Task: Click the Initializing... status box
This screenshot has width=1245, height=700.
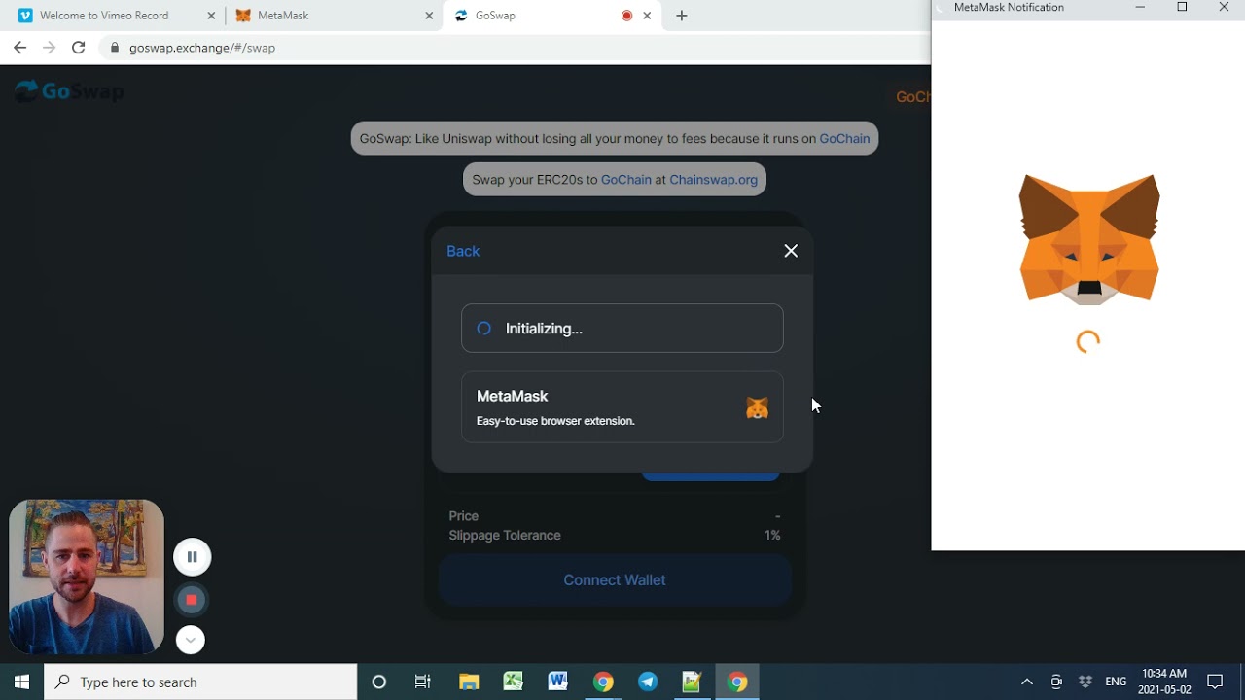Action: pyautogui.click(x=622, y=329)
